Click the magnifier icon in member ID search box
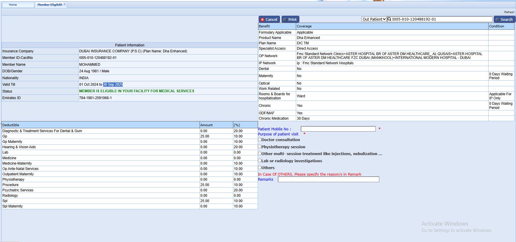The image size is (516, 242). tap(389, 19)
